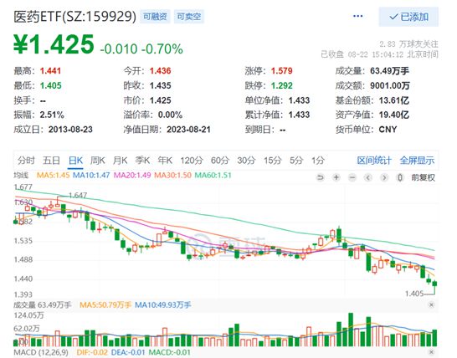This screenshot has width=457, height=358.
Task: Select the 月K monthly candlestick tab
Action: coord(120,161)
